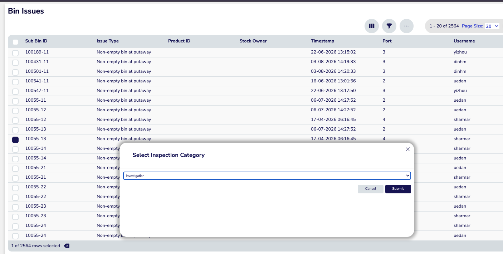Screen dimensions: 503x254
Task: Click Issue Type cell in the 10055-11 row
Action: (x=124, y=100)
